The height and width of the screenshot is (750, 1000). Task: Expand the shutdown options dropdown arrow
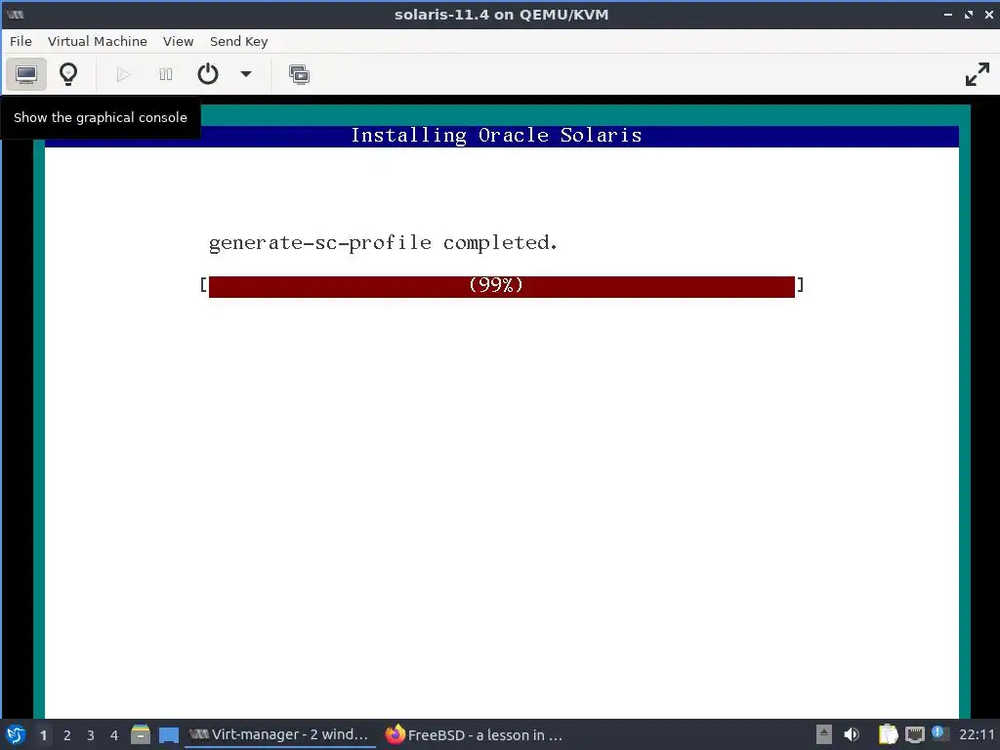click(245, 74)
